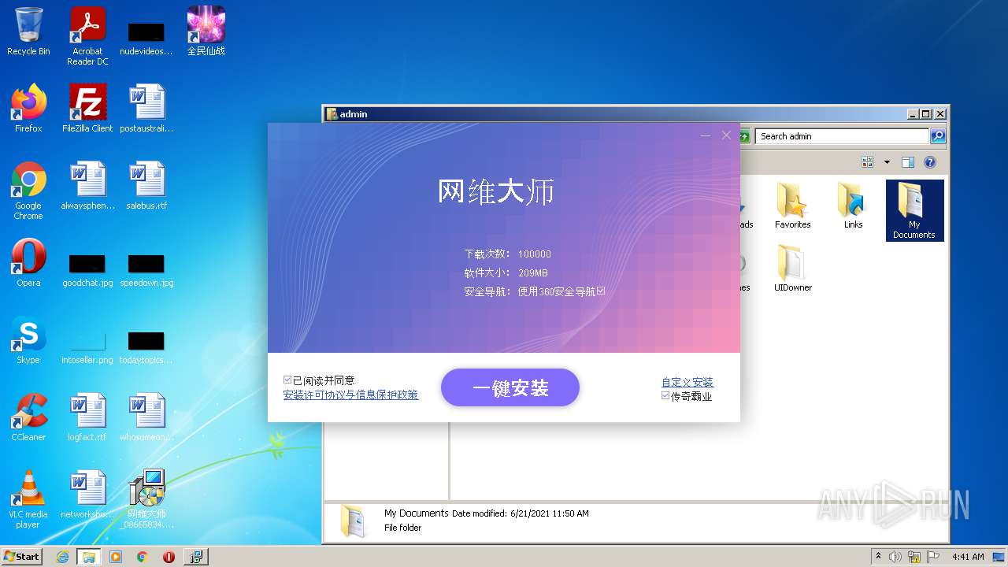Toggle the preview pane icon in Explorer
The width and height of the screenshot is (1008, 567).
tap(908, 162)
